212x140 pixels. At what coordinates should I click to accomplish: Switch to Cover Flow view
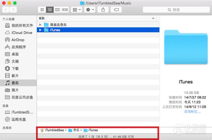[x=65, y=10]
